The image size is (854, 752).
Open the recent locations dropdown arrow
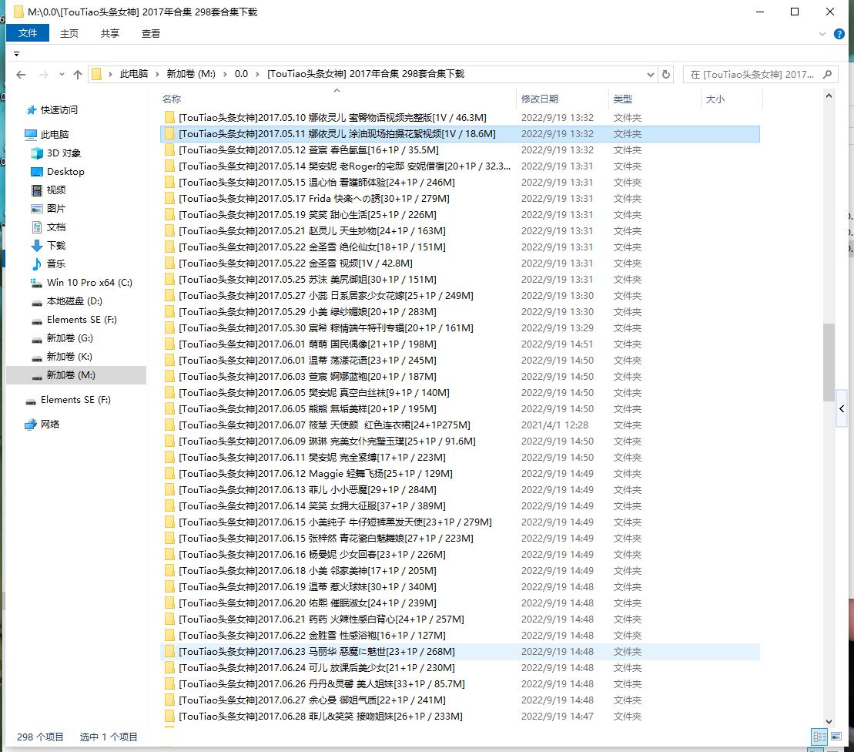click(x=62, y=75)
